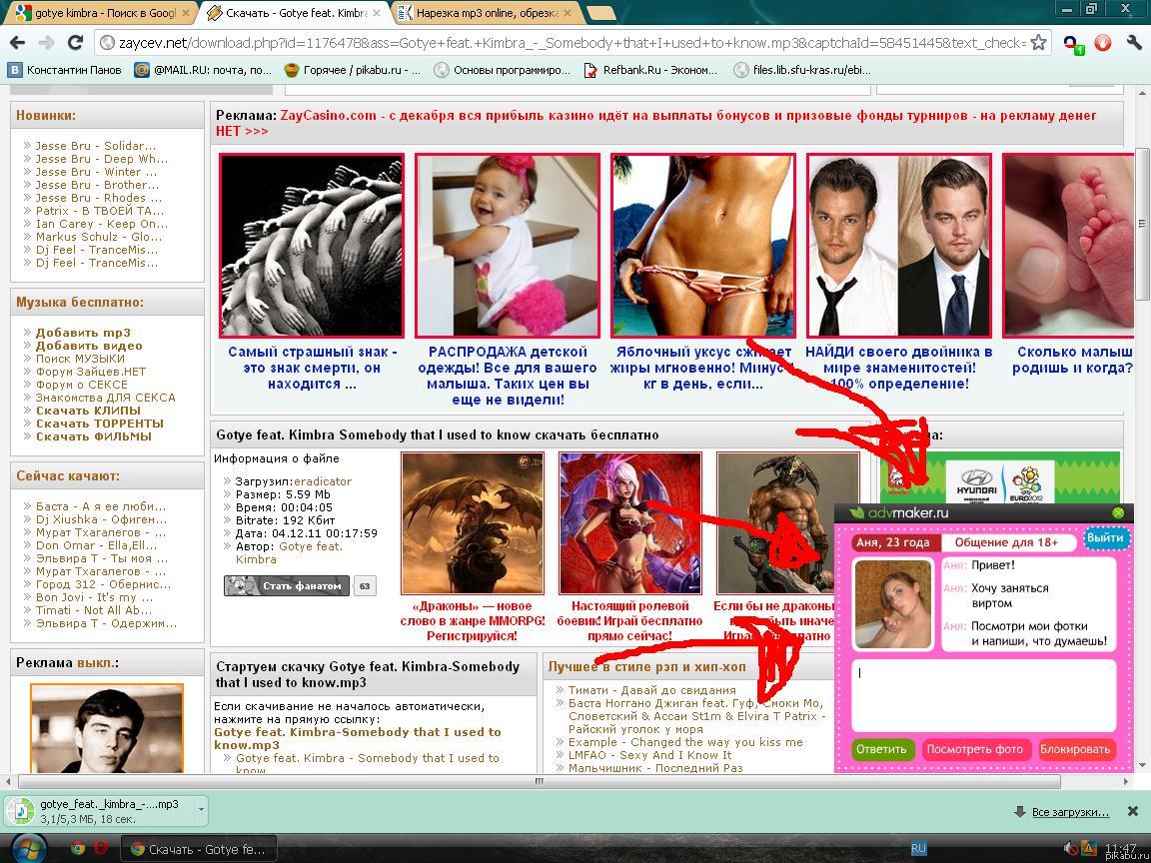The width and height of the screenshot is (1151, 863).
Task: Switch to the Нарезка mp3 online tab
Action: click(485, 12)
